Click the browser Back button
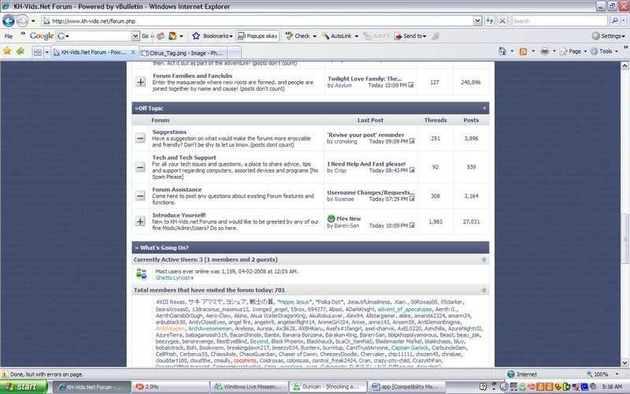The height and width of the screenshot is (394, 630). (x=8, y=20)
